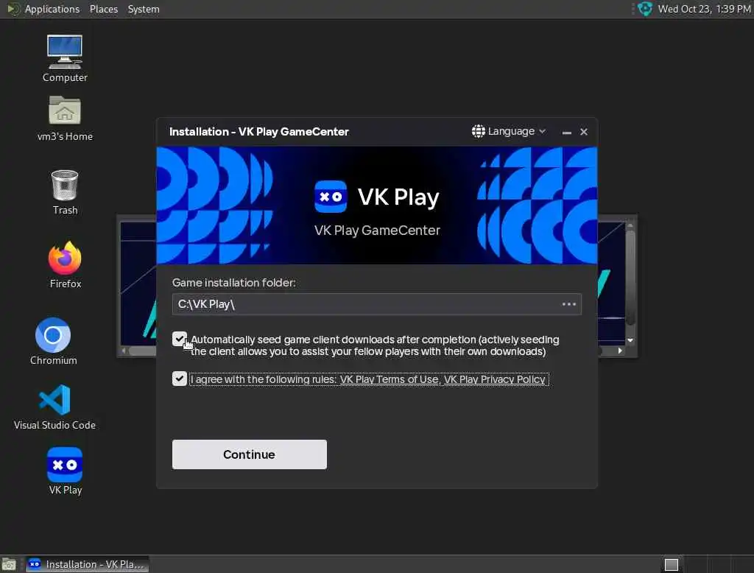This screenshot has width=754, height=573.
Task: Click the workspace switcher square in bottom panel
Action: [672, 564]
